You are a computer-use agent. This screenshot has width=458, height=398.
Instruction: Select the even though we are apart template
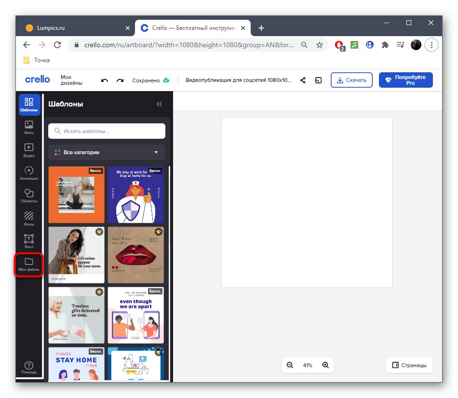coord(136,315)
